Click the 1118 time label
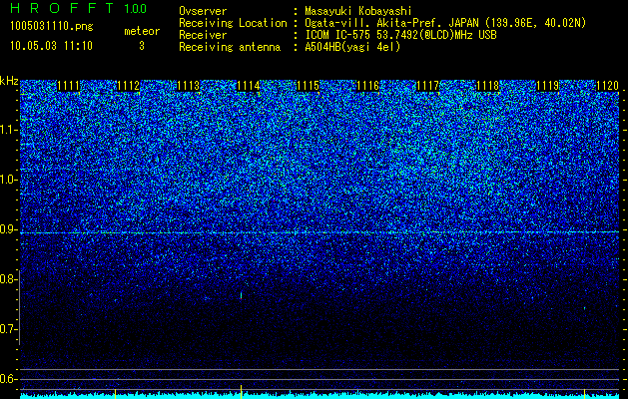 (x=488, y=86)
